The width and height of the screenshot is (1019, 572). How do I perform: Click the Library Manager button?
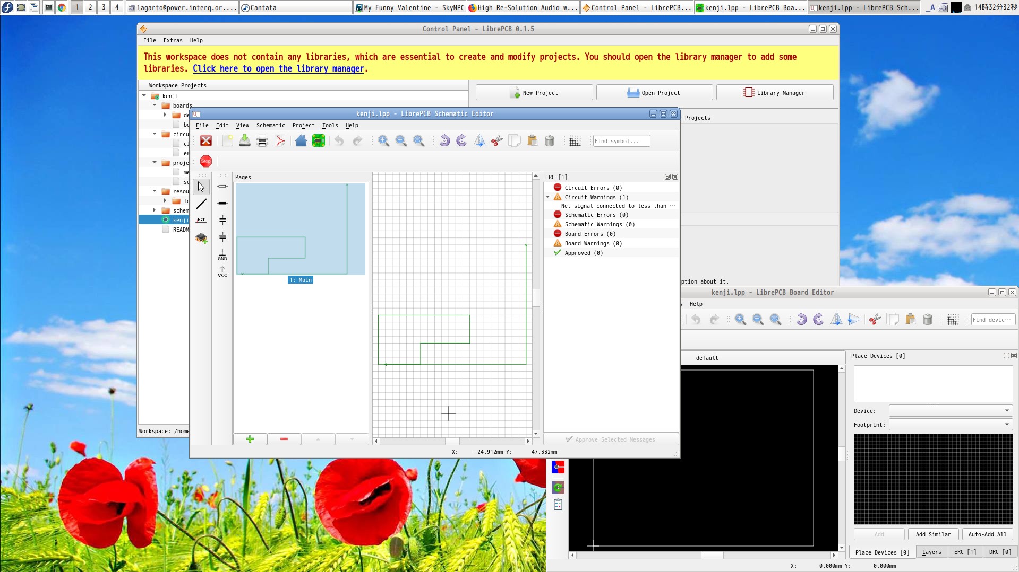pyautogui.click(x=774, y=93)
